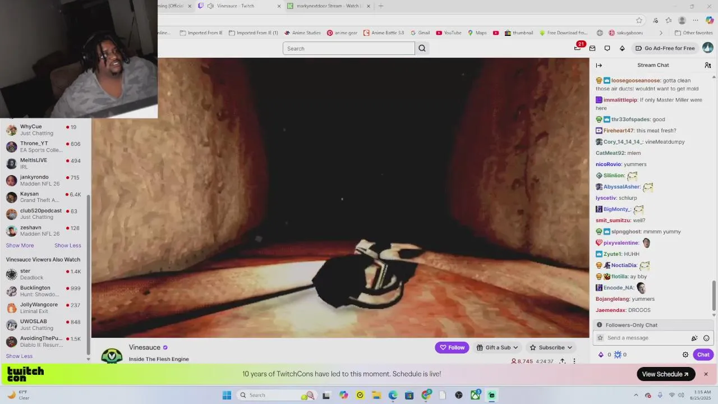Open the chat settings gear icon
The image size is (718, 404).
[x=685, y=355]
